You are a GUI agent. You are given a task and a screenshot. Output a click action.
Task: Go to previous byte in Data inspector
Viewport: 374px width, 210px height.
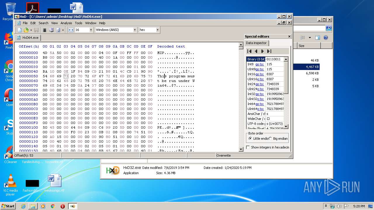(256, 51)
